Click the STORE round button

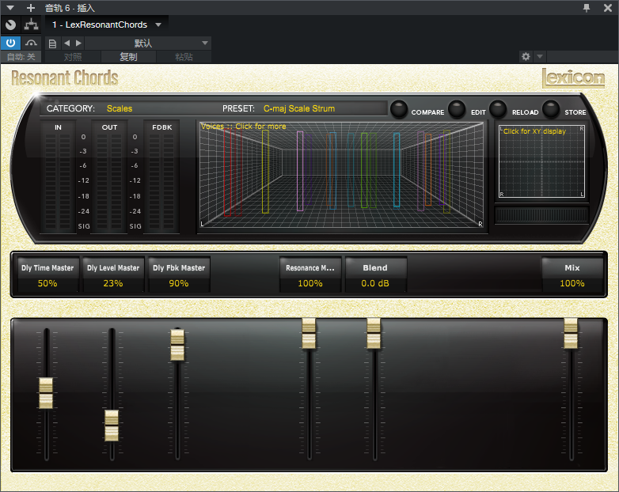[x=551, y=109]
